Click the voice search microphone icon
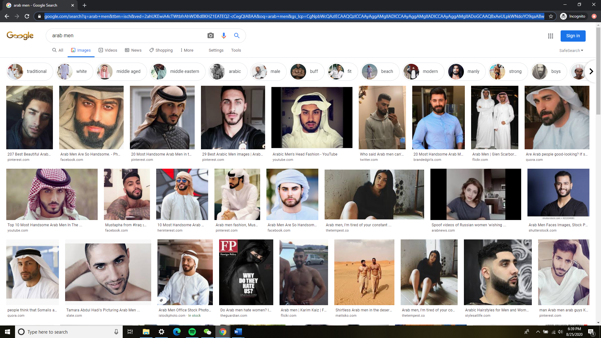The width and height of the screenshot is (601, 338). tap(223, 36)
